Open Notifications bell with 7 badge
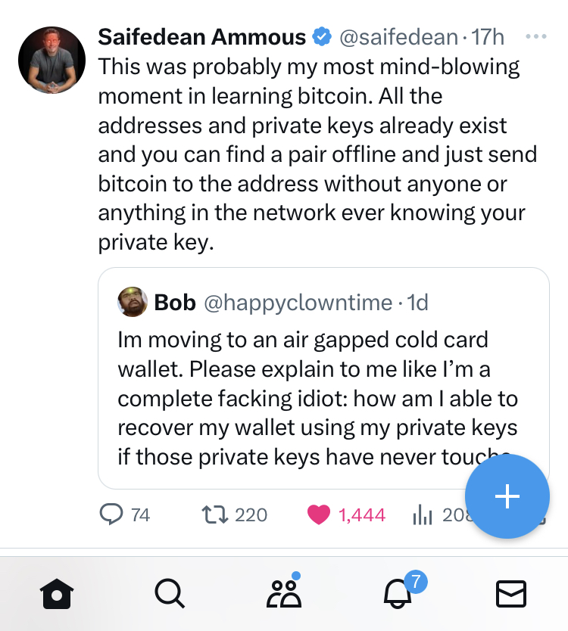Image resolution: width=568 pixels, height=631 pixels. click(398, 595)
